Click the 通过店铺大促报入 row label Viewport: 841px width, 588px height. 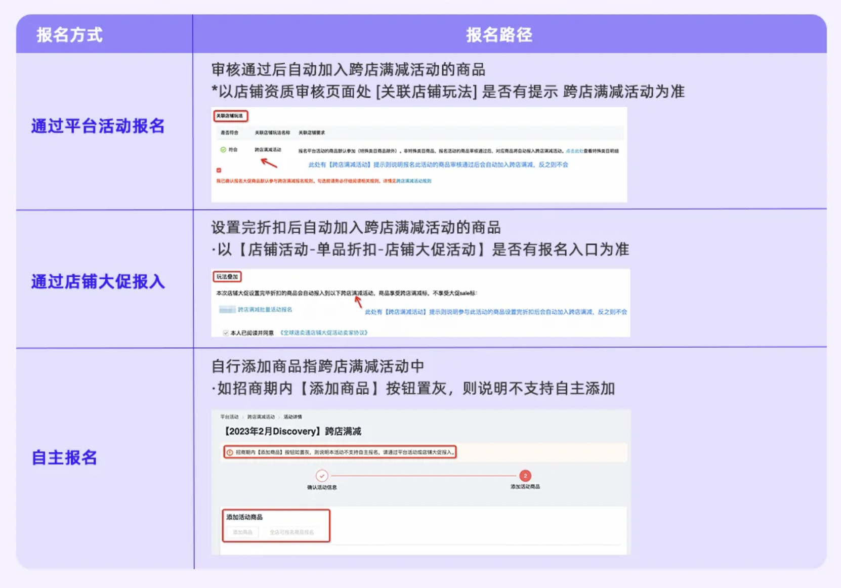coord(98,281)
